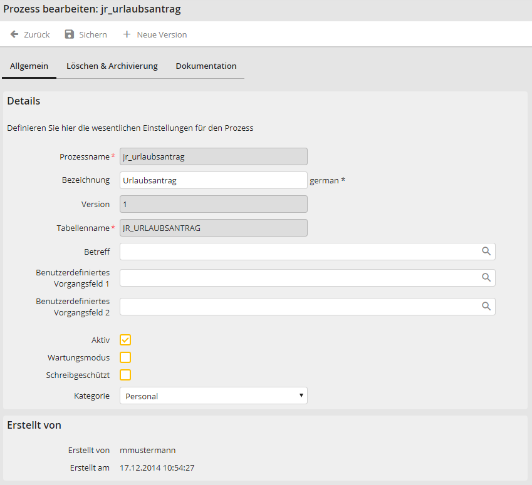Click into the Bezeichnung text field
Screen dimensions: 532x485
213,180
